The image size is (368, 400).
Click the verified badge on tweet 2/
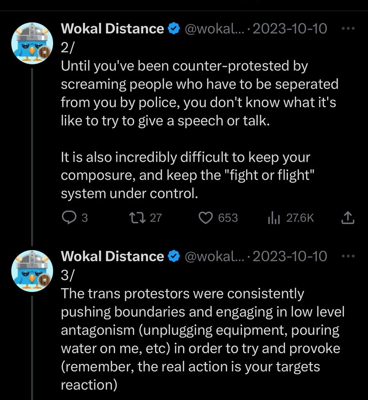point(173,29)
